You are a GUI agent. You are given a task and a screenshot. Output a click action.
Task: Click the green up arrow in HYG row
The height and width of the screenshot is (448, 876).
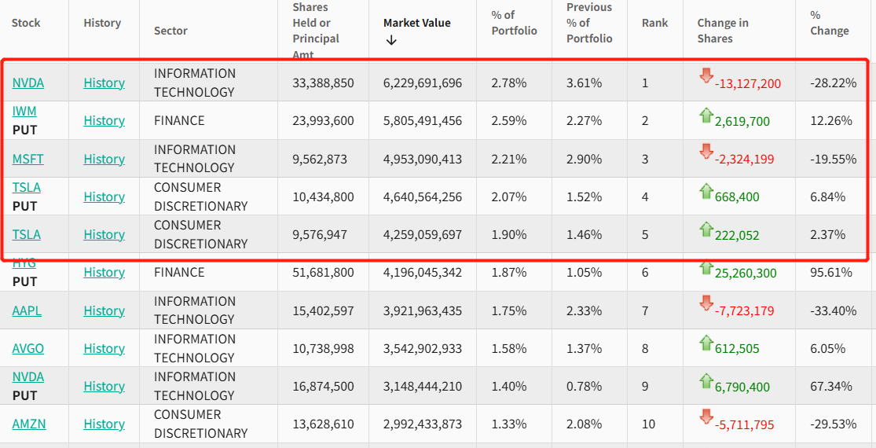pyautogui.click(x=706, y=268)
